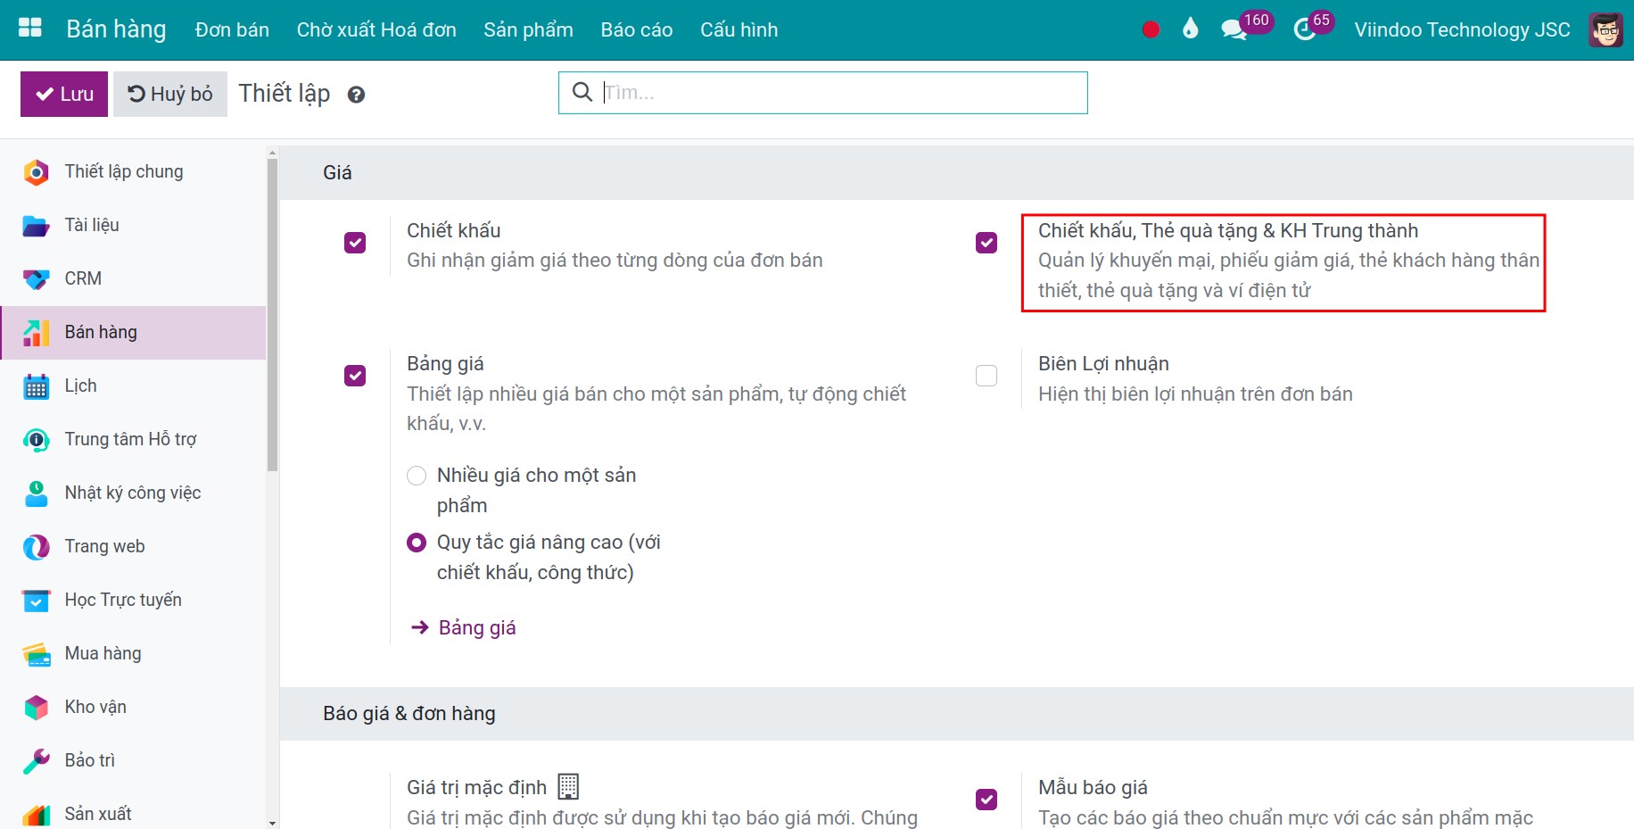This screenshot has height=829, width=1634.
Task: Click the Lưu save button
Action: (64, 94)
